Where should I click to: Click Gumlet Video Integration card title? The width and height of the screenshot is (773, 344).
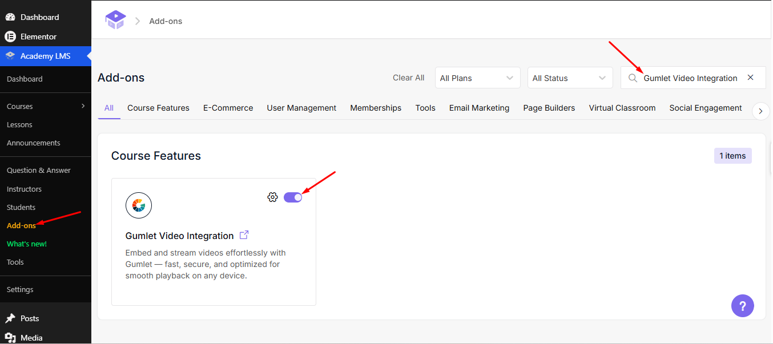tap(179, 236)
